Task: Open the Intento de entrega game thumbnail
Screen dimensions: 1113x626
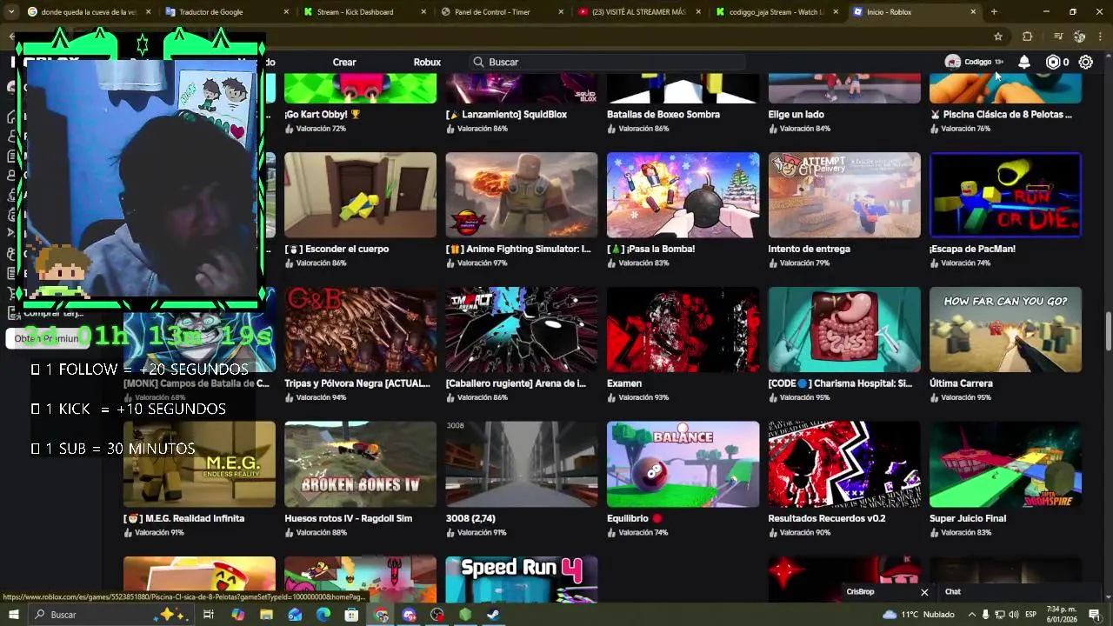Action: click(x=844, y=195)
